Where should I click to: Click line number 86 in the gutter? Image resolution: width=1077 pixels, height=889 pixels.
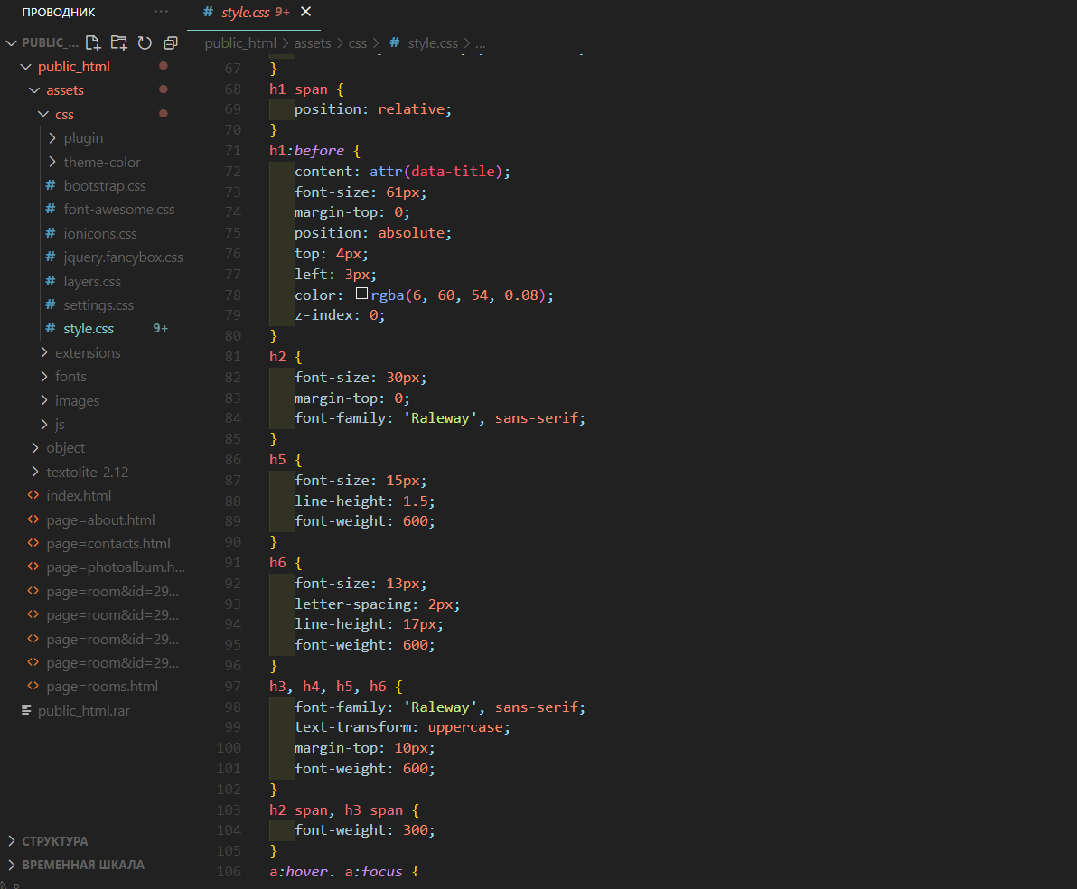(x=233, y=460)
